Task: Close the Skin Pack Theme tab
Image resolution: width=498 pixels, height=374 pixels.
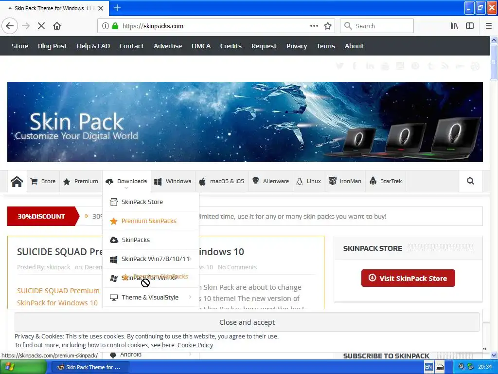Action: coord(101,8)
